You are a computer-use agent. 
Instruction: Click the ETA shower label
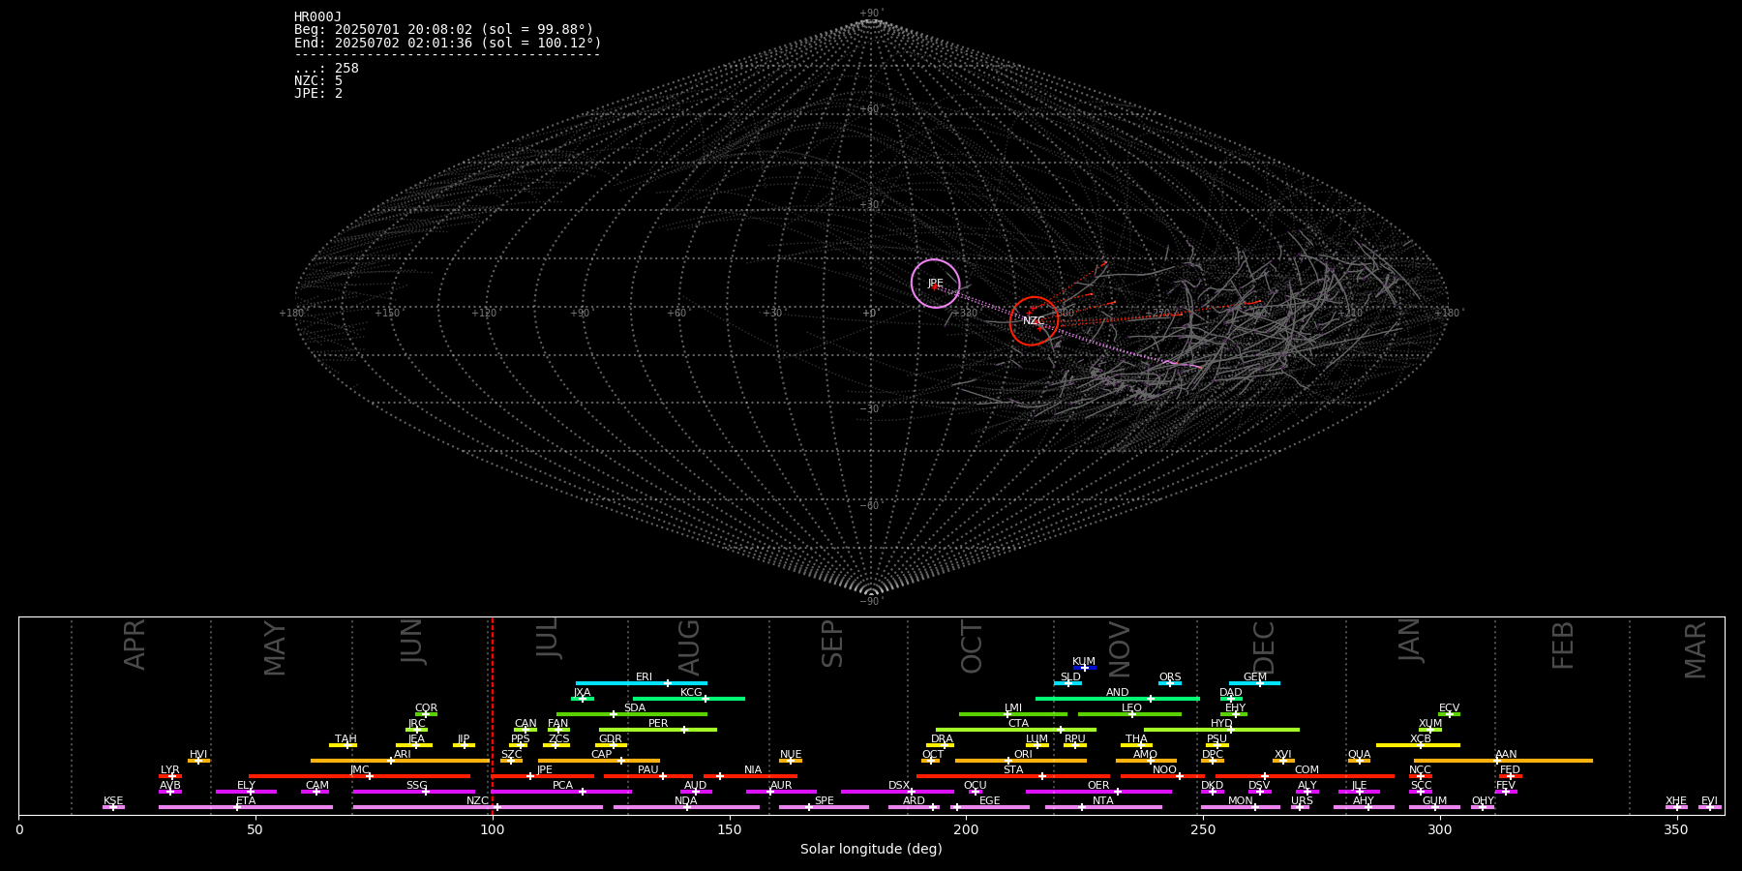[246, 801]
